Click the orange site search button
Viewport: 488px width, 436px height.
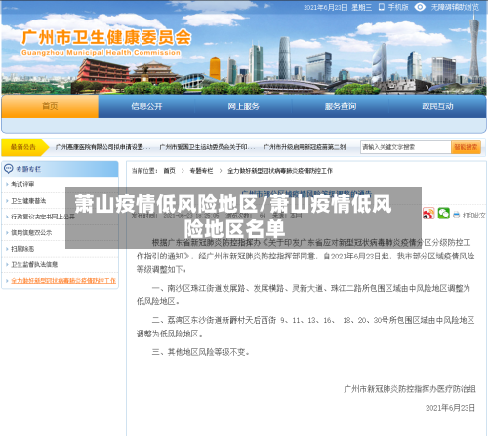pyautogui.click(x=466, y=147)
